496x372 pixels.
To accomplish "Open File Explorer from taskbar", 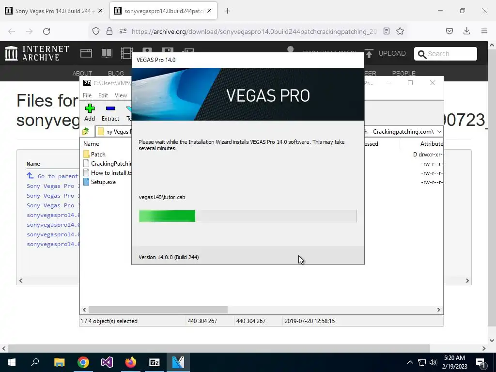I will 59,362.
